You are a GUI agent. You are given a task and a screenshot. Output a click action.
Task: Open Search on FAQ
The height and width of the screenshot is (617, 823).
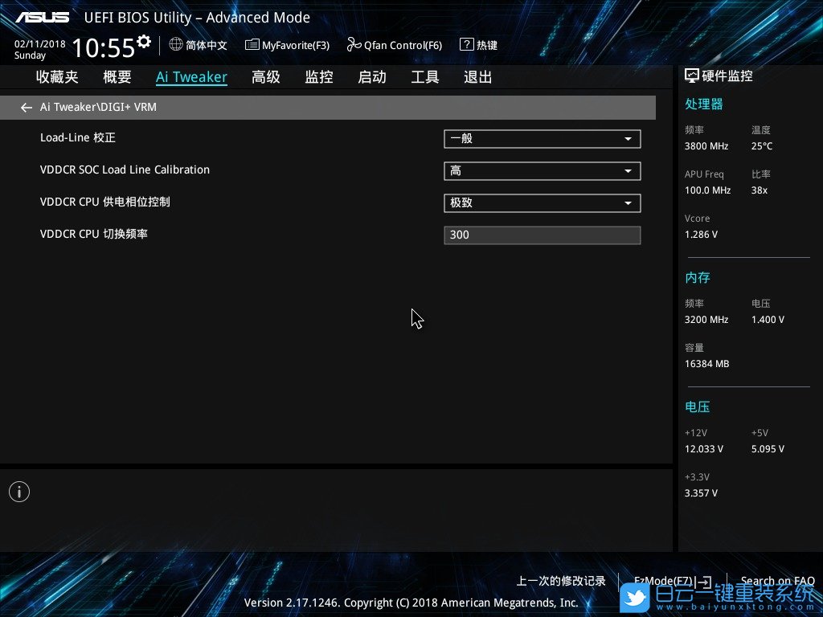pyautogui.click(x=777, y=580)
